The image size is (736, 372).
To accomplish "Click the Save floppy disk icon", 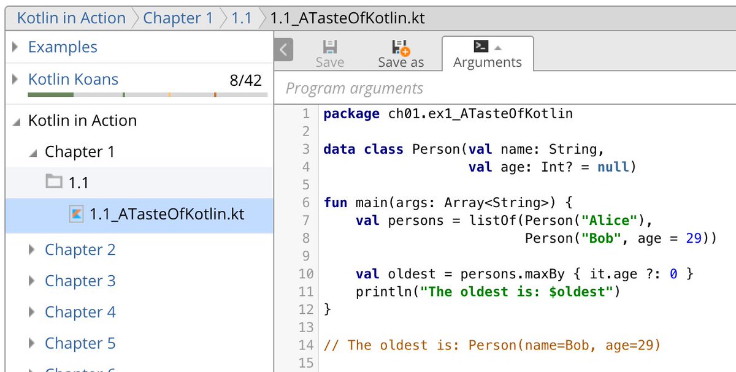I will click(x=330, y=47).
